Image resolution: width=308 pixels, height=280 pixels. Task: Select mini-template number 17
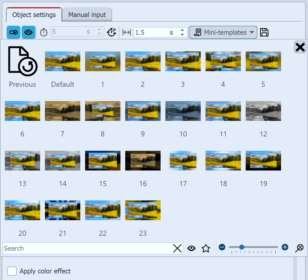(x=183, y=161)
